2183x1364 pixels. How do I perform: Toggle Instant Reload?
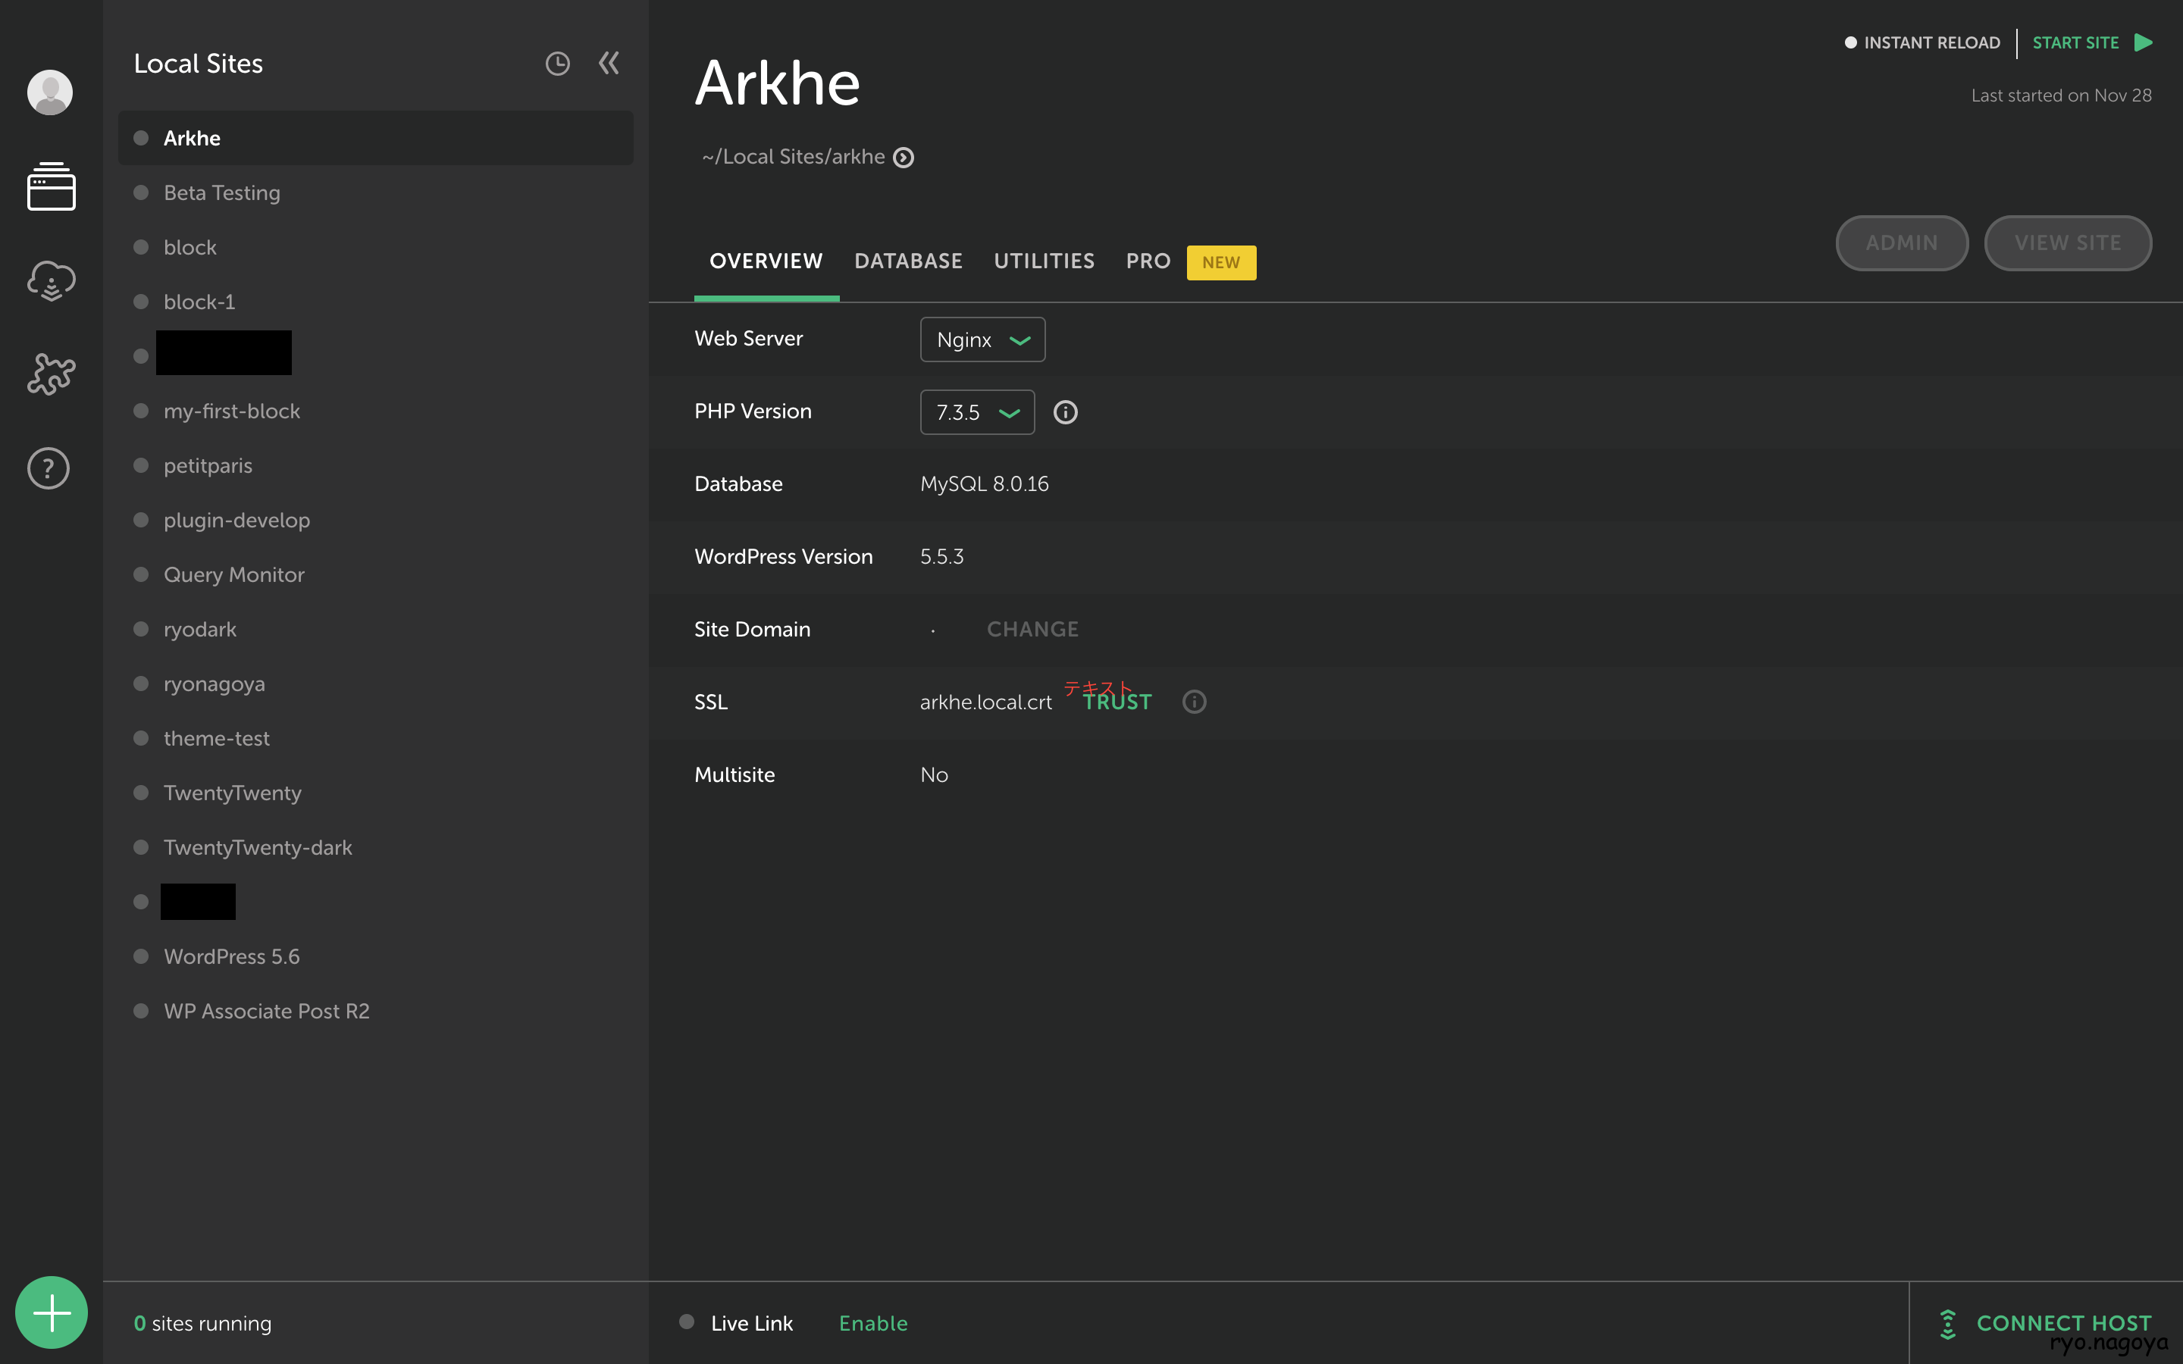1921,42
